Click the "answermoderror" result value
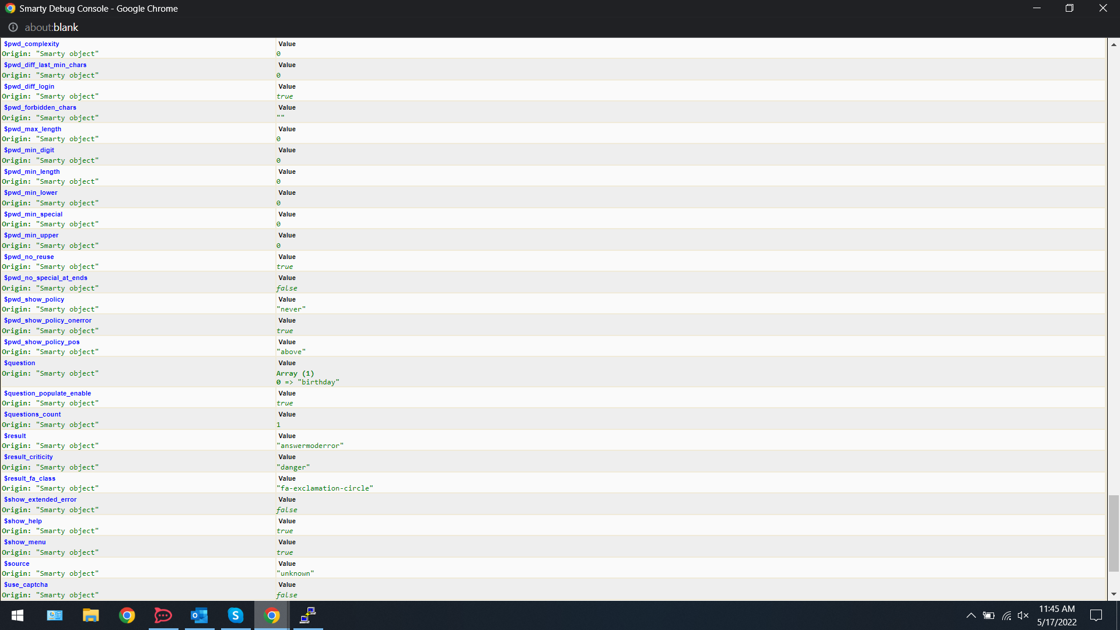1120x630 pixels. [310, 446]
